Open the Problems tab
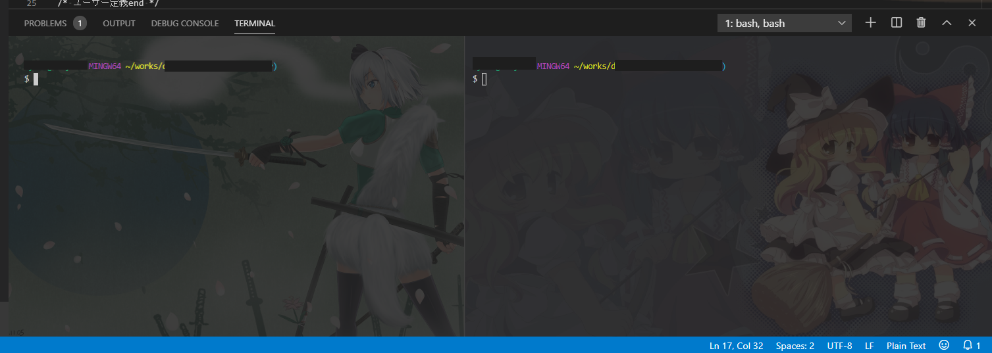 45,23
